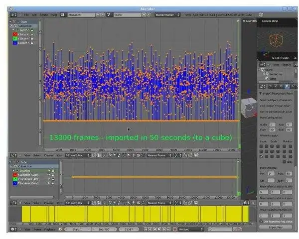This screenshot has height=239, width=299.
Task: Click the screen layout browse icon beside Animation
Action: click(x=63, y=14)
